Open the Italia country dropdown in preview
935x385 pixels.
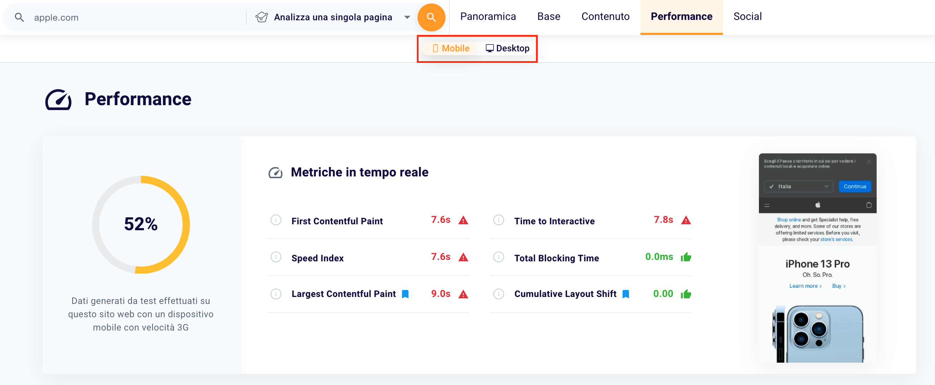pos(798,186)
